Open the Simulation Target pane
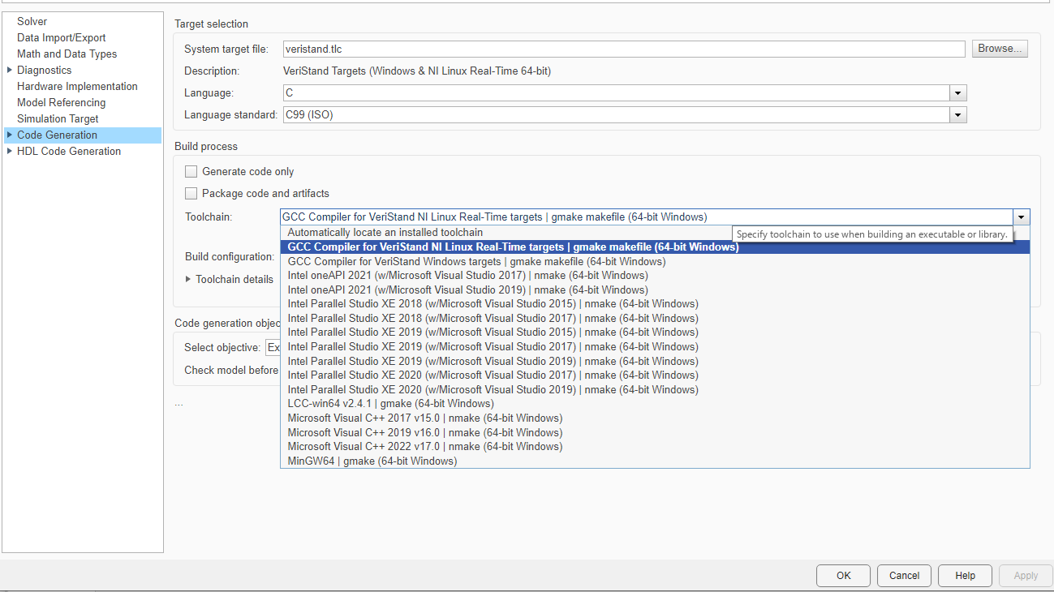The width and height of the screenshot is (1054, 592). 58,118
